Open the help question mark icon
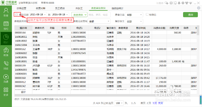The width and height of the screenshot is (202, 107). 183,3
